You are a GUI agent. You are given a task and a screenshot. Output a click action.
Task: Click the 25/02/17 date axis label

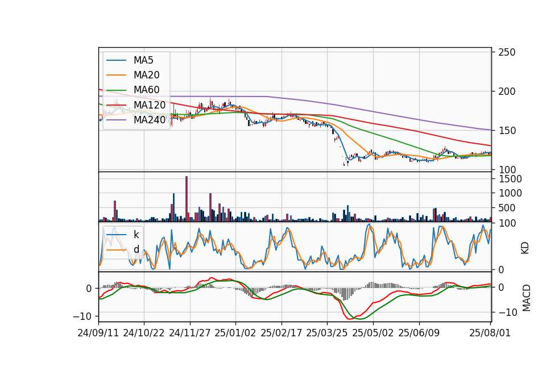point(282,333)
